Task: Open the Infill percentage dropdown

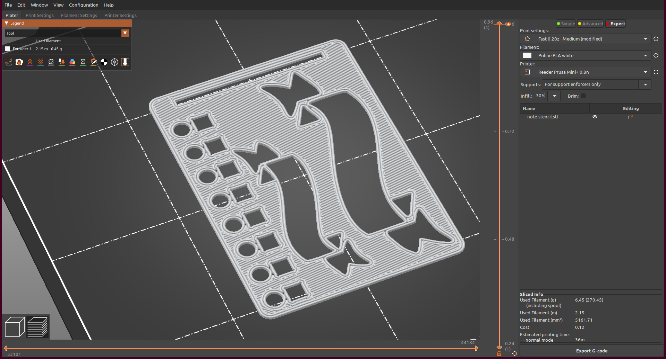Action: 554,96
